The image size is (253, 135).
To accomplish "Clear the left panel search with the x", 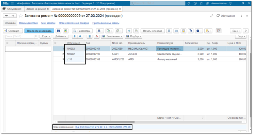I will (36, 36).
